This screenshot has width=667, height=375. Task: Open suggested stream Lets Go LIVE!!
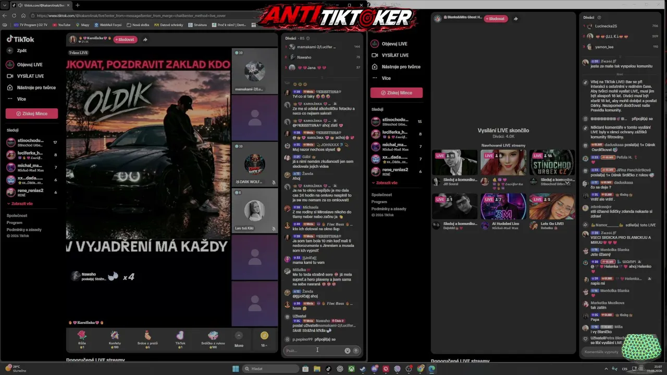pyautogui.click(x=552, y=211)
